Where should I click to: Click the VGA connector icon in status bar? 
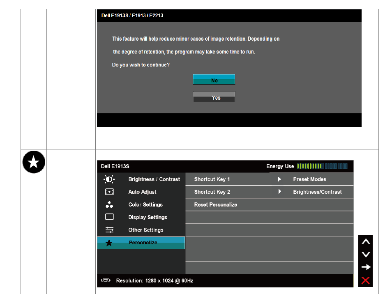click(x=106, y=280)
